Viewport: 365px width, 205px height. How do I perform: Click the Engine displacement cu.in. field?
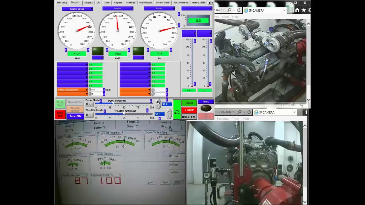(x=96, y=90)
